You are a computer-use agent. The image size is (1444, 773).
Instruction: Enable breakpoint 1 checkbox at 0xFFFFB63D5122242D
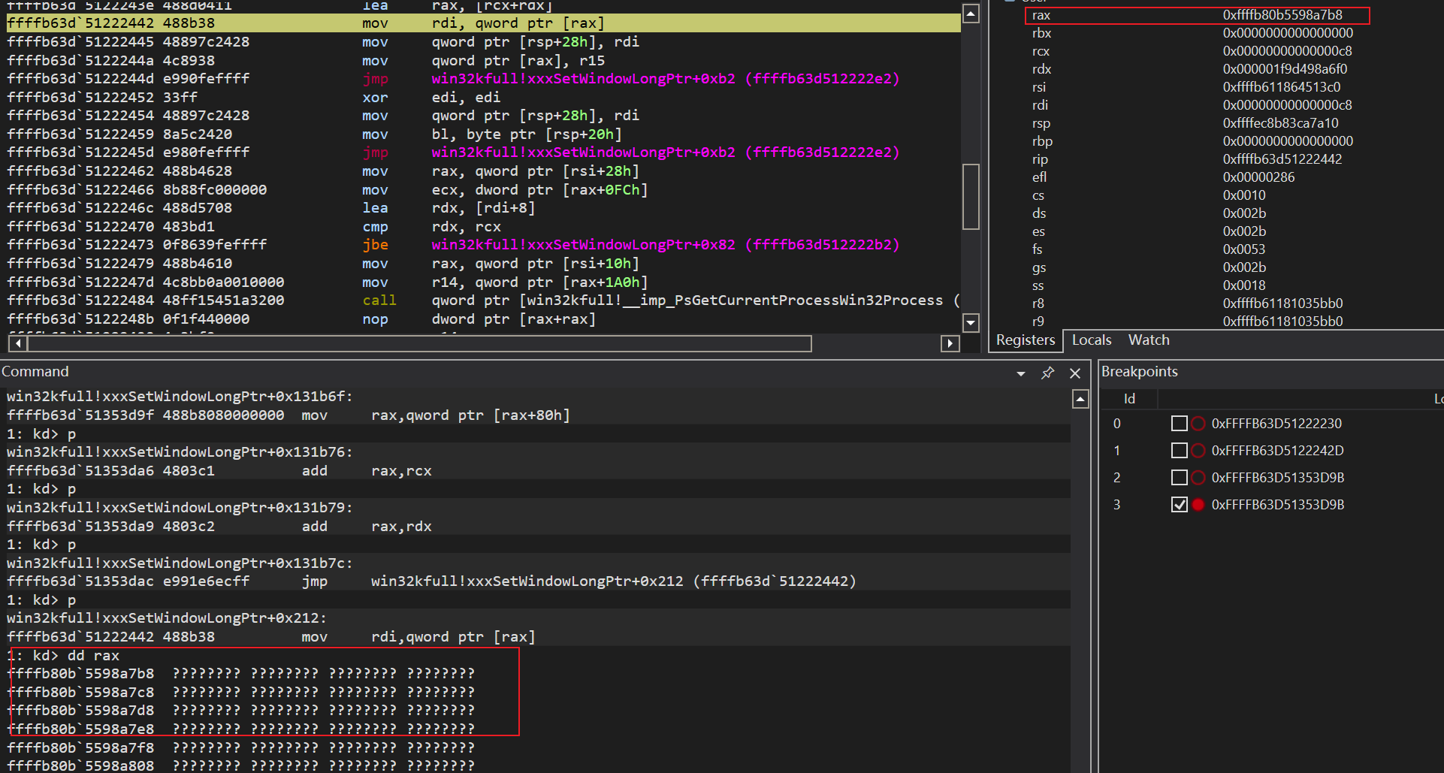1180,451
